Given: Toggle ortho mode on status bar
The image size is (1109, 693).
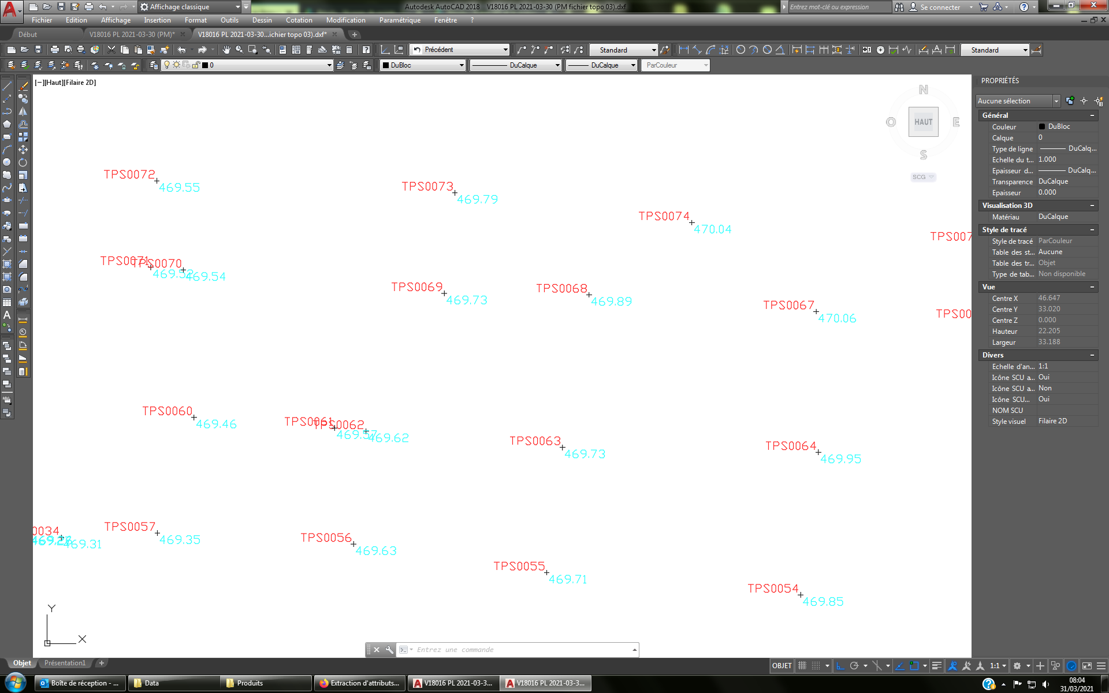Looking at the screenshot, I should point(840,665).
